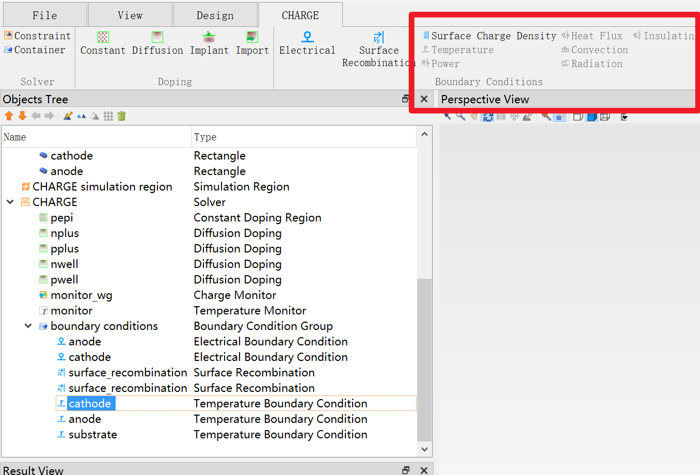Float the Objects Tree panel
700x475 pixels.
(x=406, y=99)
